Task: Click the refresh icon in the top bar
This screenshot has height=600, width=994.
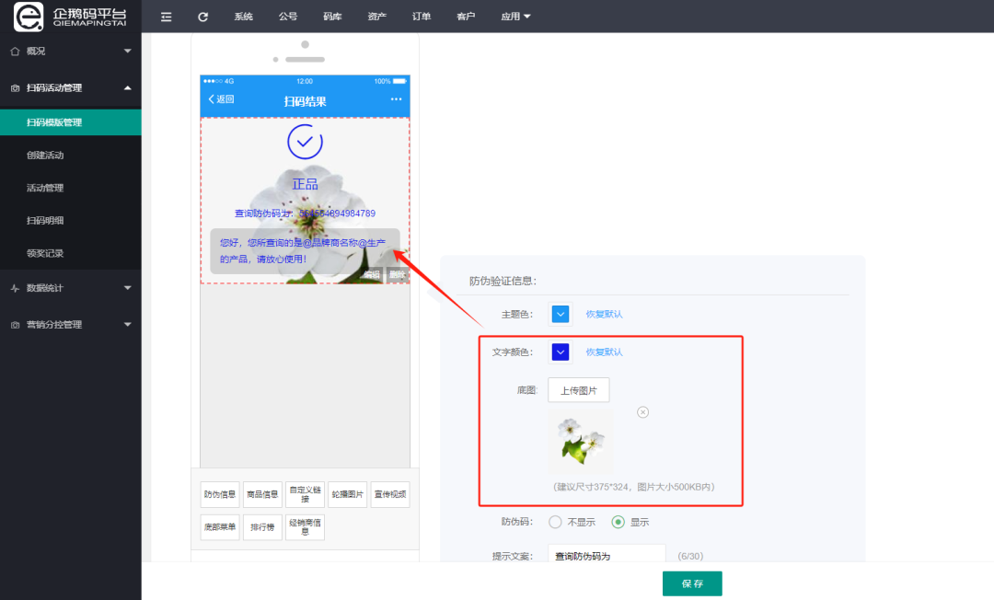Action: pos(202,16)
